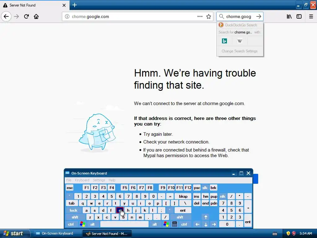This screenshot has height=238, width=317.
Task: Click the main ent key
Action: click(x=183, y=210)
